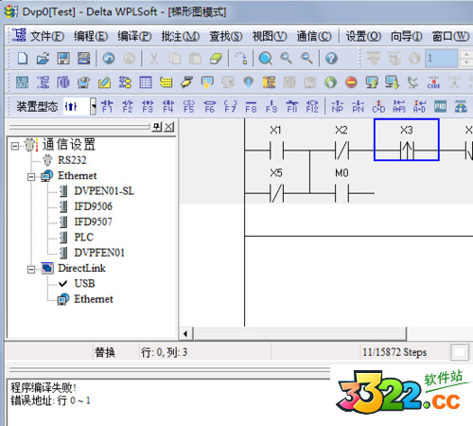Insert step ladder symbol F5
Screen dimensions: 473x426
click(189, 106)
